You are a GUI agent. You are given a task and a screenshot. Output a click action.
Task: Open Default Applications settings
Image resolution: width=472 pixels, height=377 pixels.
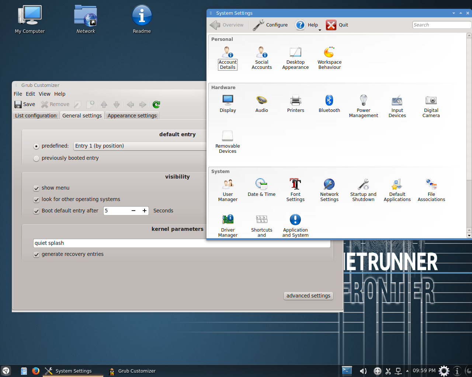[x=397, y=190]
